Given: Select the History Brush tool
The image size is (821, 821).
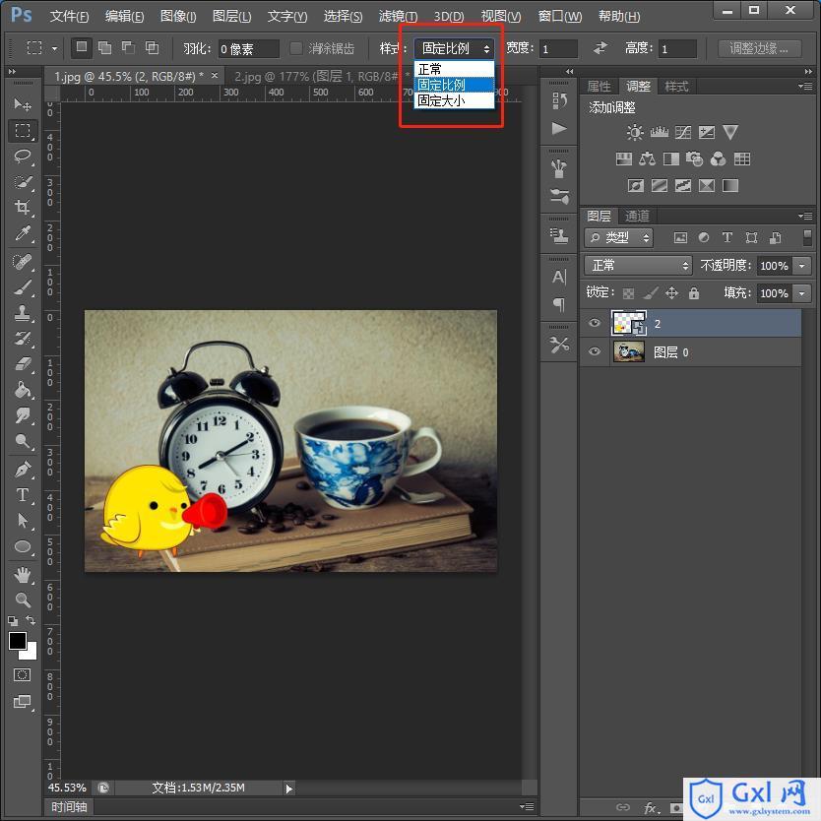Looking at the screenshot, I should 23,339.
